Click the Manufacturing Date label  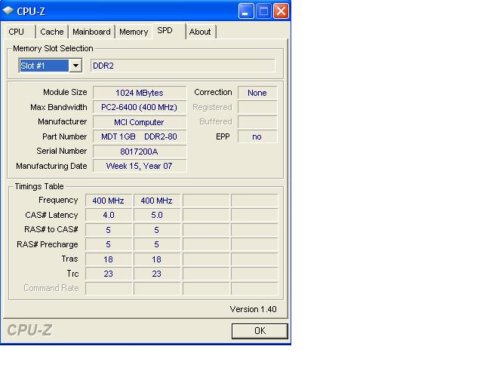[51, 166]
